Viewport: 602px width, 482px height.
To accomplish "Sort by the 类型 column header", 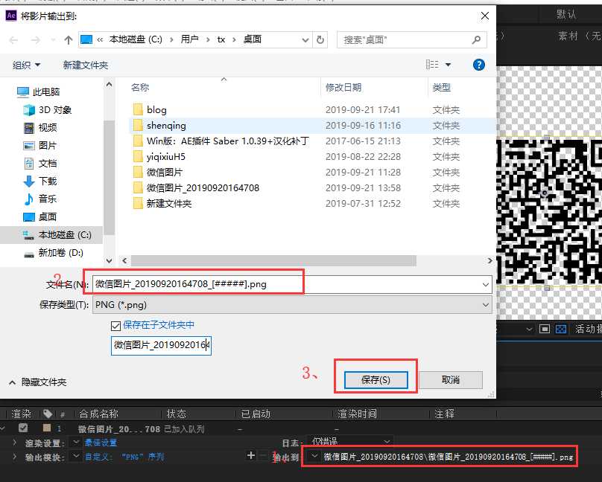I will pyautogui.click(x=442, y=87).
